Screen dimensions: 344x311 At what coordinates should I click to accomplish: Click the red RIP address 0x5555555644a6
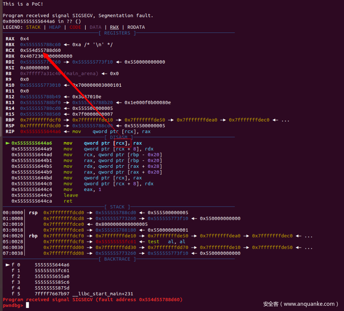(40, 132)
